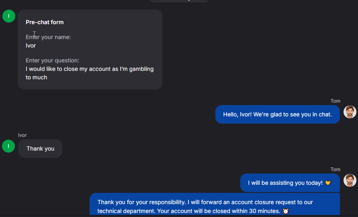Click 'I will be assisting you today' bubble

click(x=290, y=183)
